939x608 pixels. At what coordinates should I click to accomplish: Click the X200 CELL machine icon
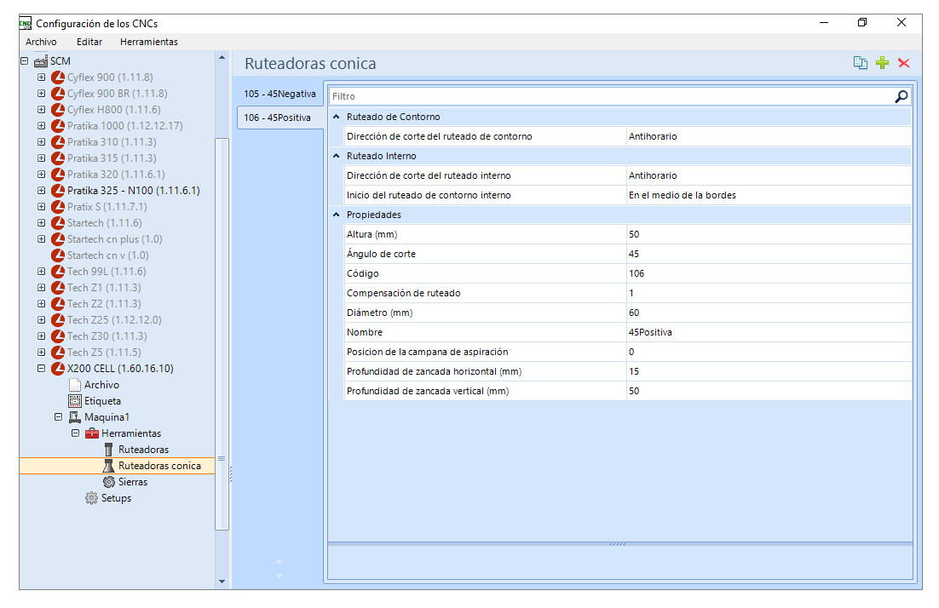[58, 368]
